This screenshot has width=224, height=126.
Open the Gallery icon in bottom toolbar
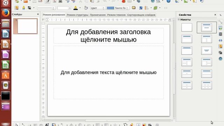150,125
